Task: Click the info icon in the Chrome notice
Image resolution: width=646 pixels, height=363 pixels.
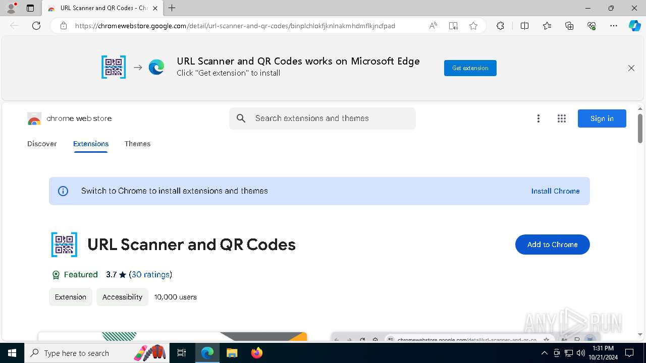Action: tap(63, 191)
